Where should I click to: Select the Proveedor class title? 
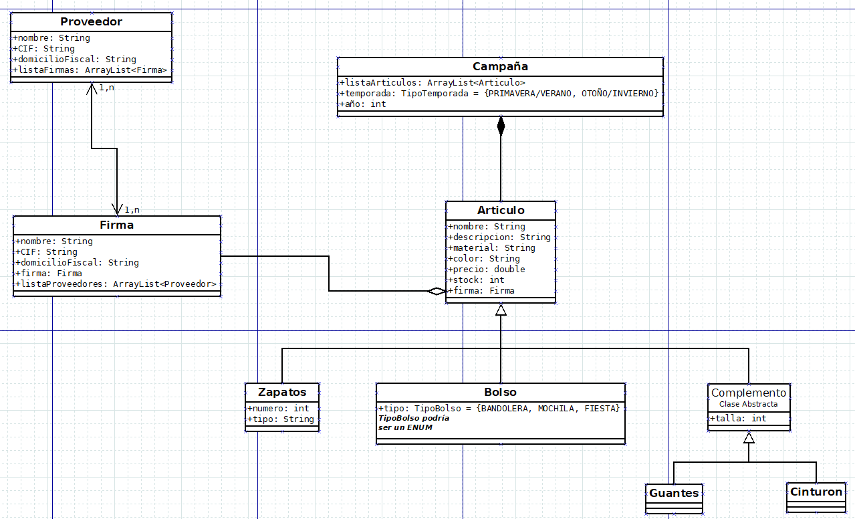(91, 22)
